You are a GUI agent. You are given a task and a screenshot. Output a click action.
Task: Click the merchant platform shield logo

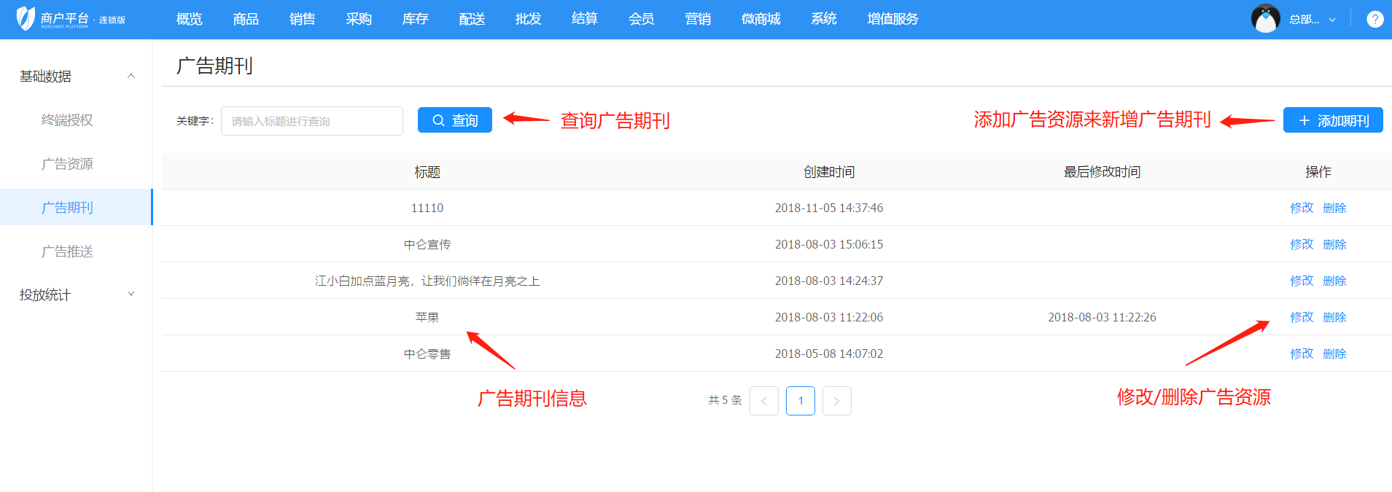26,19
